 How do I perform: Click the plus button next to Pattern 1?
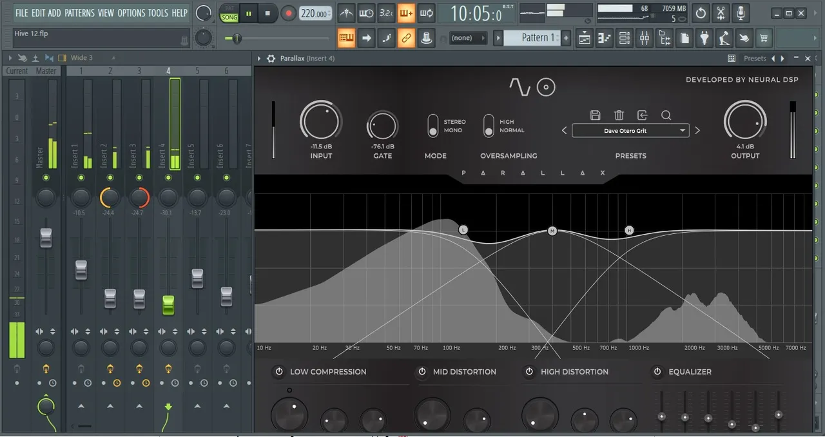(x=566, y=38)
